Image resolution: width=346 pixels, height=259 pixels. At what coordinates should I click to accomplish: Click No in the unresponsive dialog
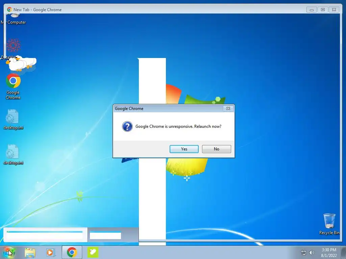click(x=217, y=149)
